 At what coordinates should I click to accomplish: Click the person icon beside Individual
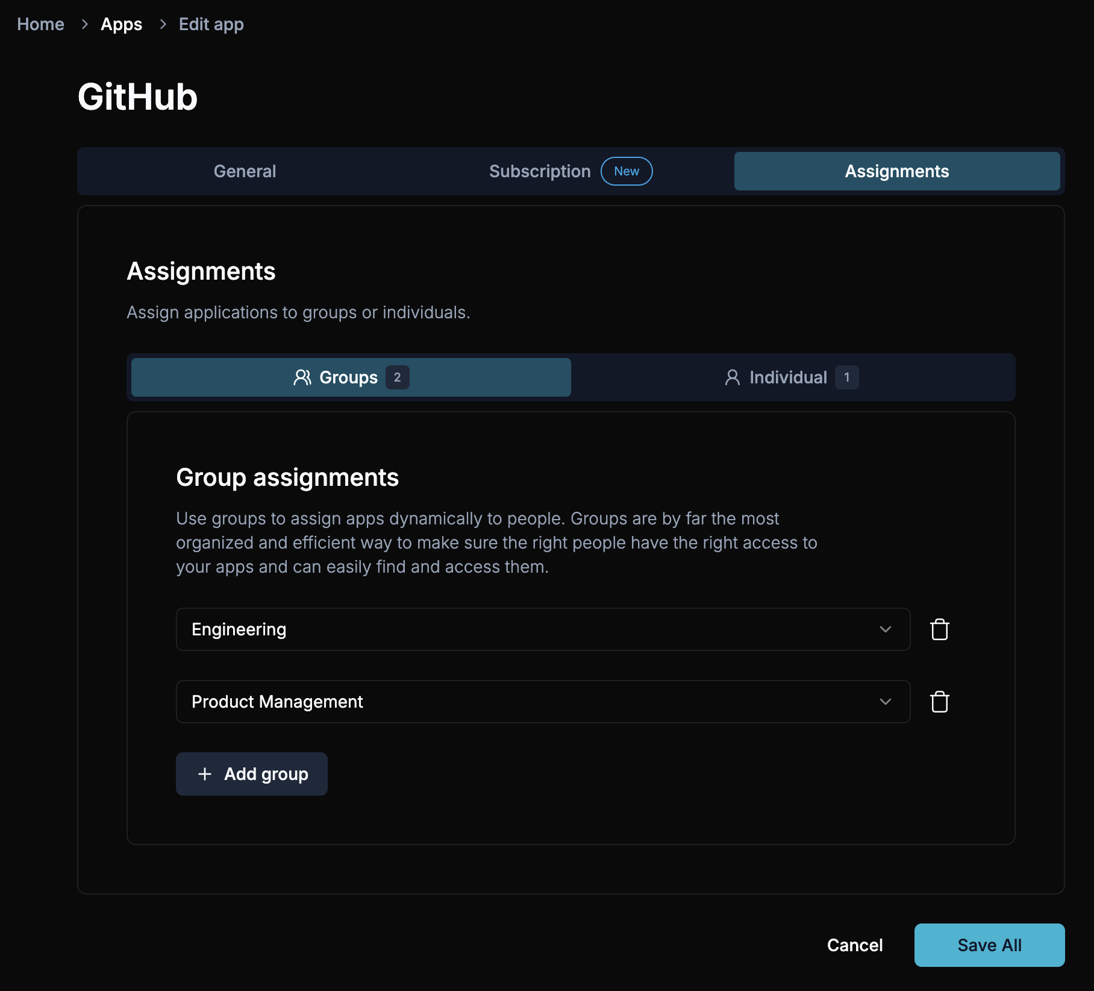click(732, 377)
